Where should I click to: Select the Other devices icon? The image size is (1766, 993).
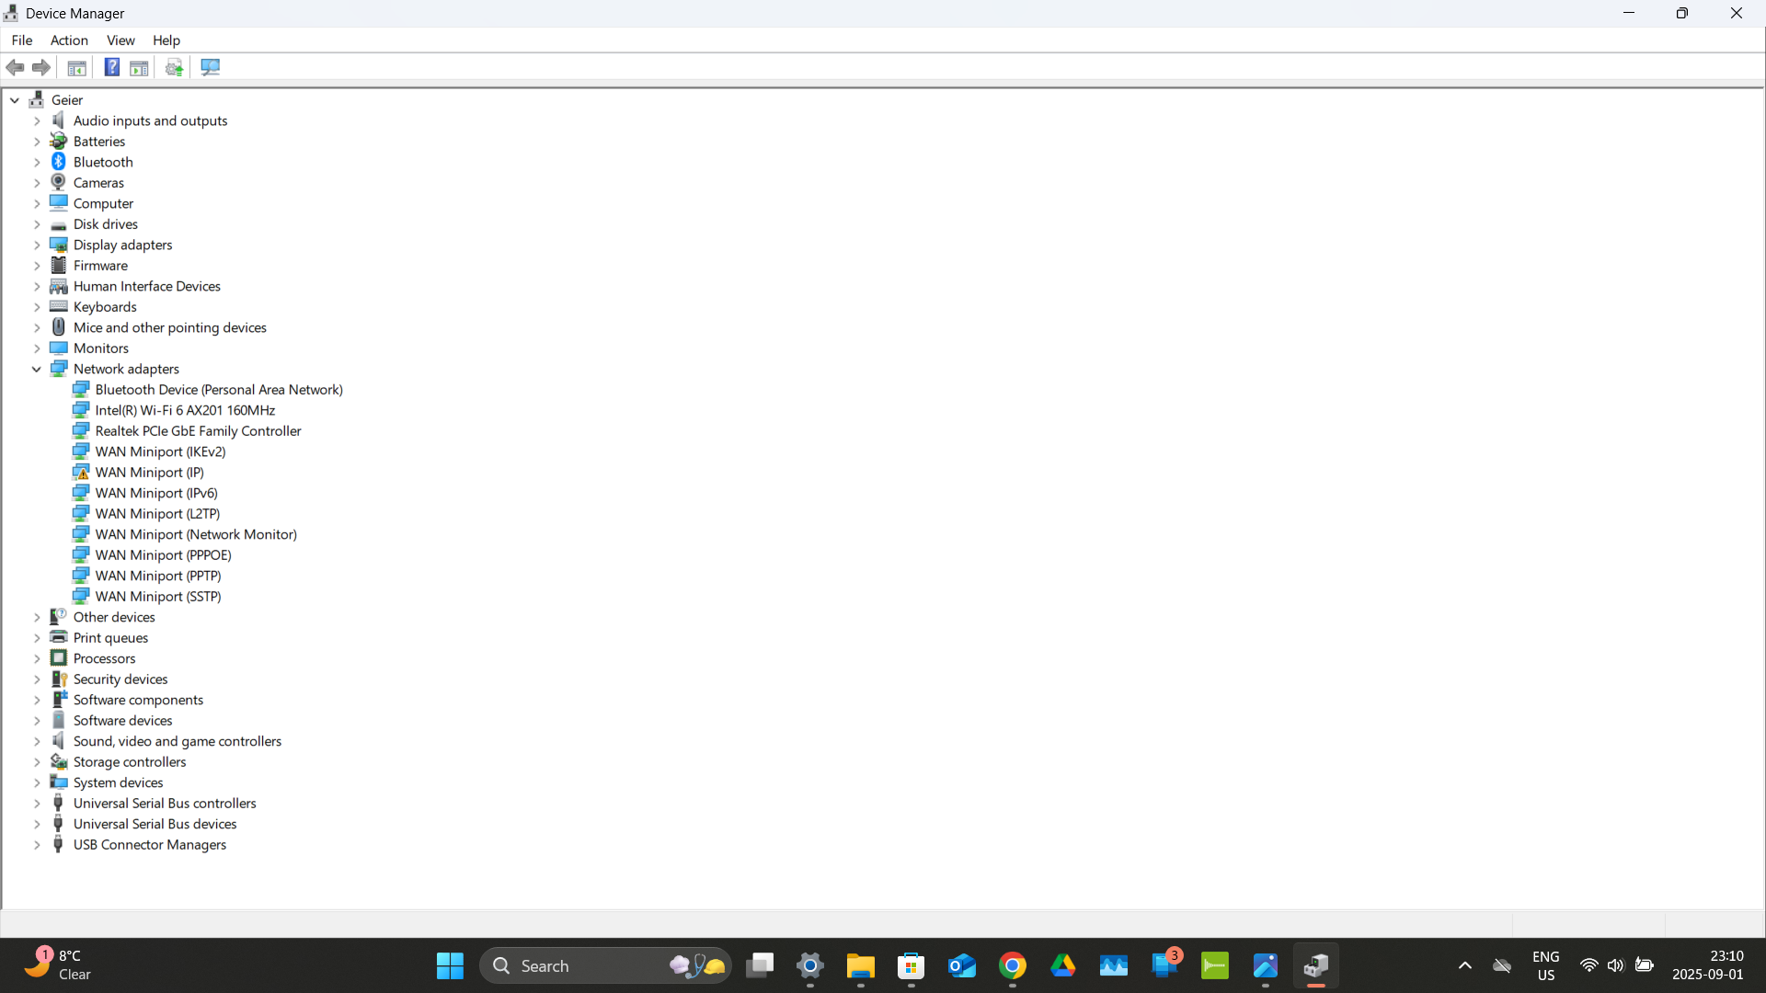tap(59, 617)
